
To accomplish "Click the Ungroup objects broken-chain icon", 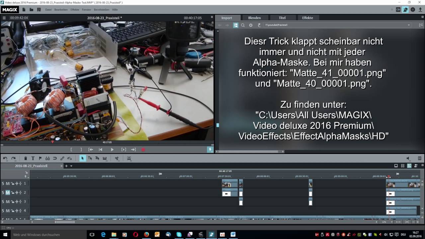I will pyautogui.click(x=69, y=158).
